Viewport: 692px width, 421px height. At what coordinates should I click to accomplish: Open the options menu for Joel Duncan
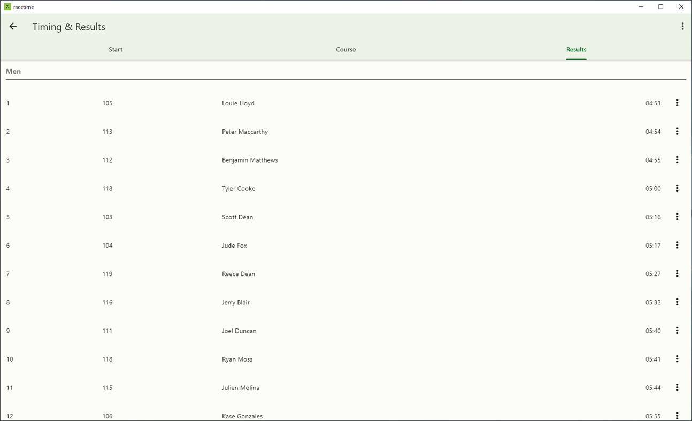[678, 330]
